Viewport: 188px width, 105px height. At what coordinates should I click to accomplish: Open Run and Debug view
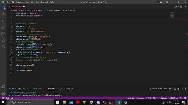[3, 27]
